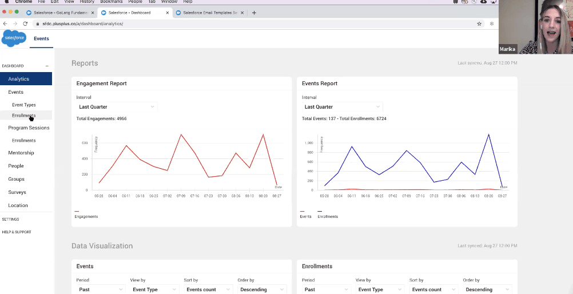Open Engagement Report Interval dropdown
Viewport: 573px width, 294px height.
click(x=117, y=107)
